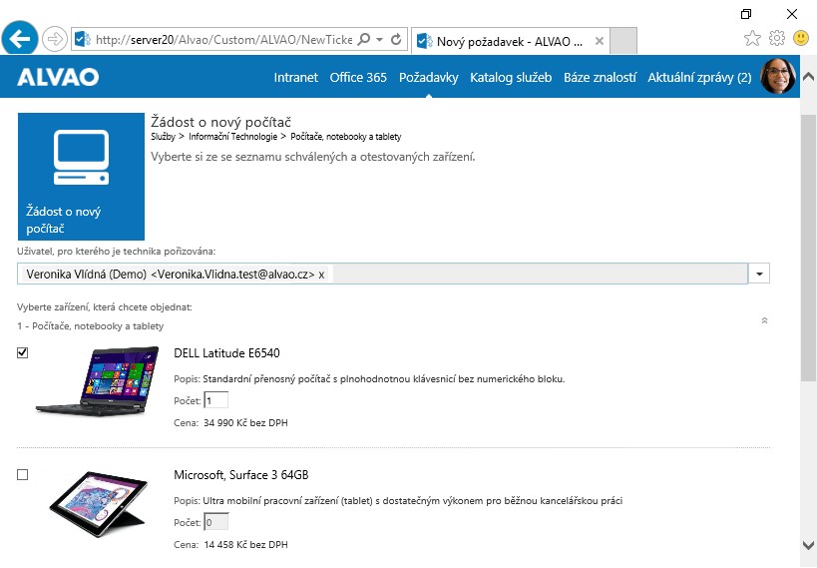
Task: Remove Veronika Vlídná with the x
Action: [x=321, y=275]
